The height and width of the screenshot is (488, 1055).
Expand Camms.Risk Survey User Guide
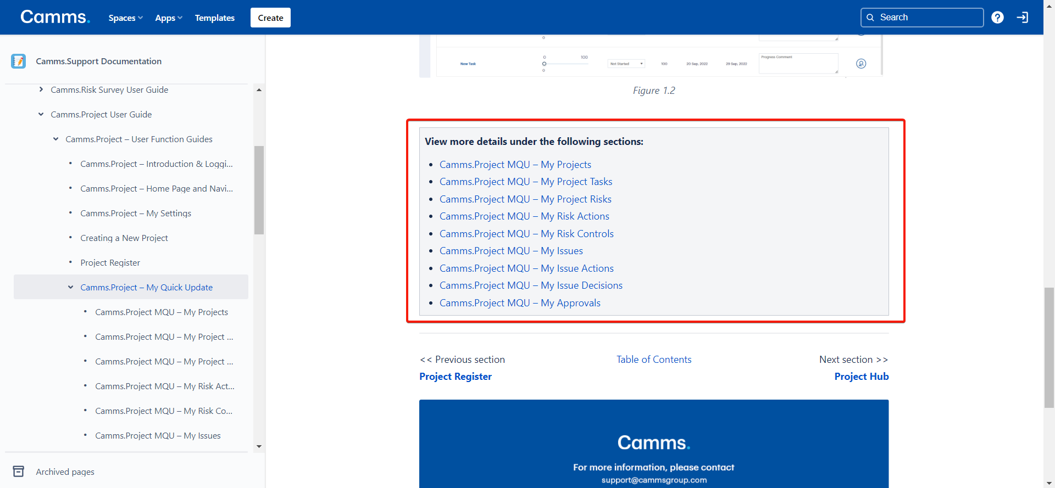click(x=41, y=89)
